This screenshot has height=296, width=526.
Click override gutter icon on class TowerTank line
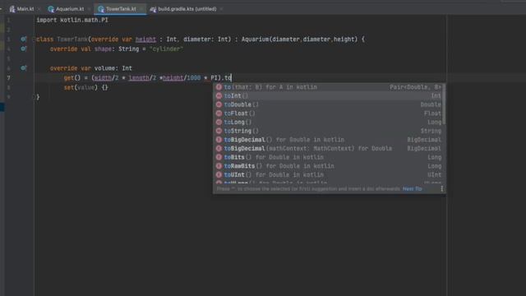coord(23,39)
